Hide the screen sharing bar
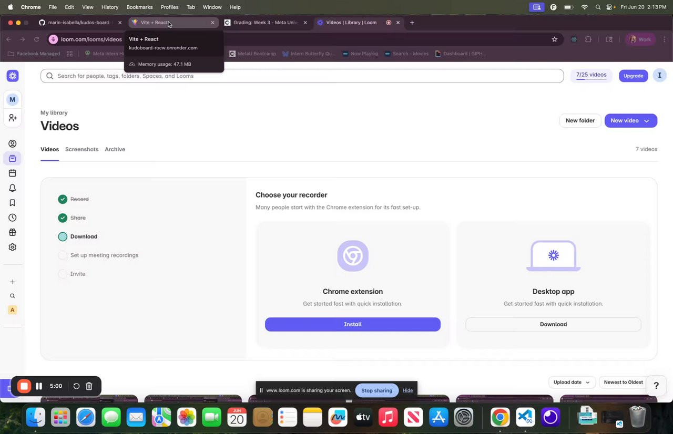 (407, 390)
